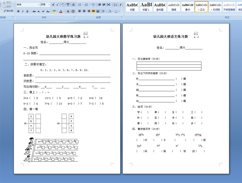Image resolution: width=242 pixels, height=183 pixels.
Task: Apply yellow text highlight color
Action: (x=54, y=11)
